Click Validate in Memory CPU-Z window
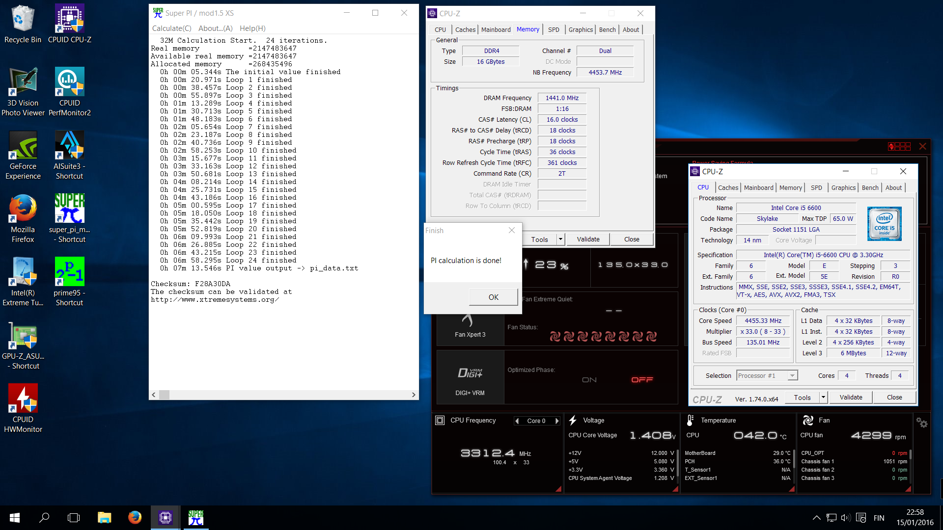Screen dimensions: 943x530 click(x=588, y=239)
